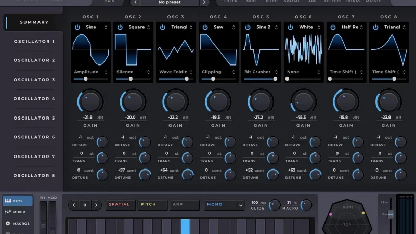416x234 pixels.
Task: Open the Macros panel icon
Action: pyautogui.click(x=8, y=224)
